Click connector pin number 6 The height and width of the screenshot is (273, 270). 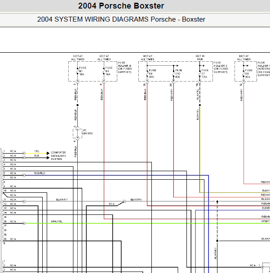click(4, 173)
